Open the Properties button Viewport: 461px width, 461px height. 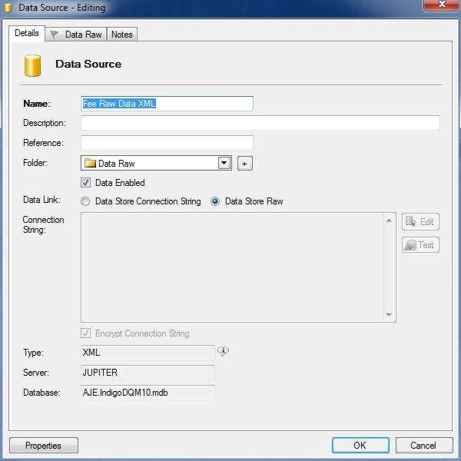(x=43, y=446)
